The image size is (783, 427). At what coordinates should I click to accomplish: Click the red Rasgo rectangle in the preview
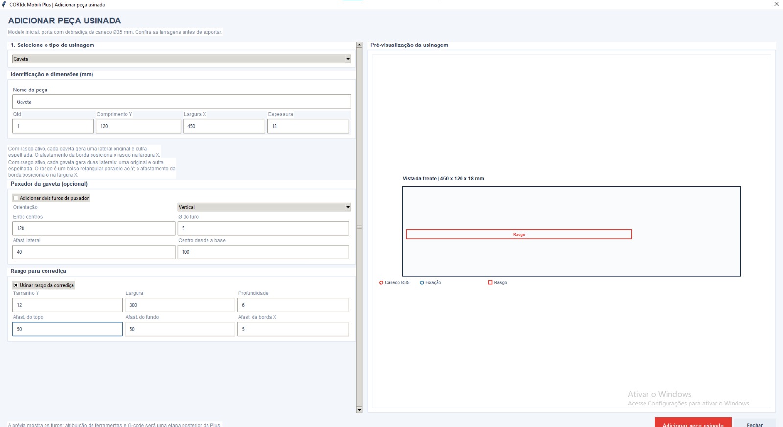tap(519, 235)
